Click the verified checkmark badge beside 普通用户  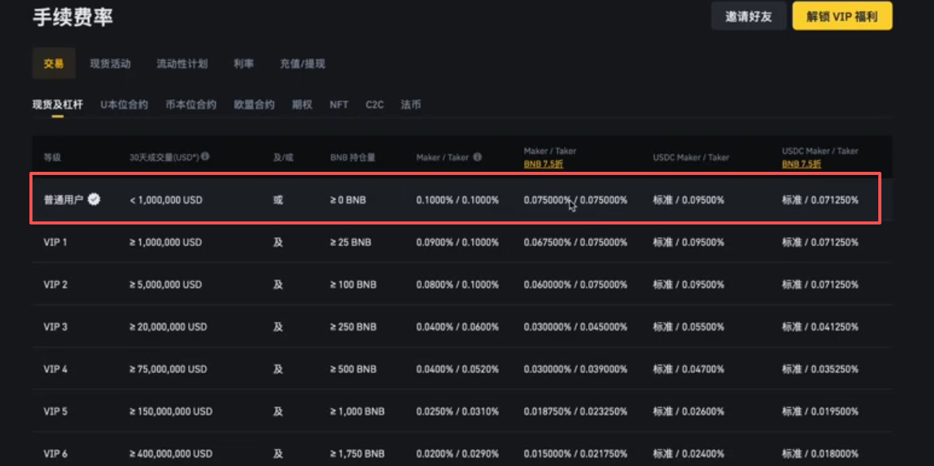[94, 200]
